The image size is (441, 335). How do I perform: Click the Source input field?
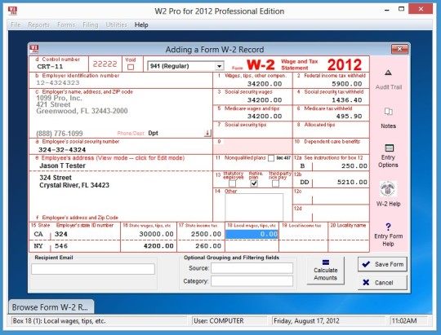point(252,268)
